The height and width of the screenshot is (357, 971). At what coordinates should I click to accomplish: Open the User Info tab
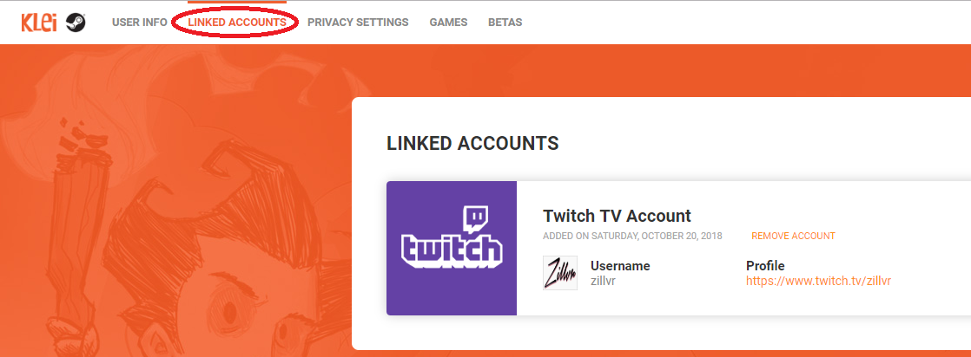click(139, 23)
